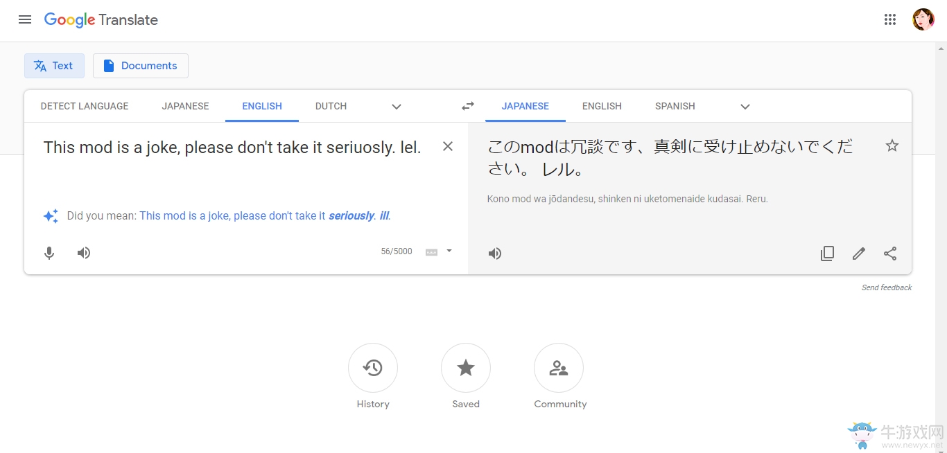Image resolution: width=947 pixels, height=453 pixels.
Task: Toggle the on-screen keyboard icon
Action: pyautogui.click(x=431, y=252)
